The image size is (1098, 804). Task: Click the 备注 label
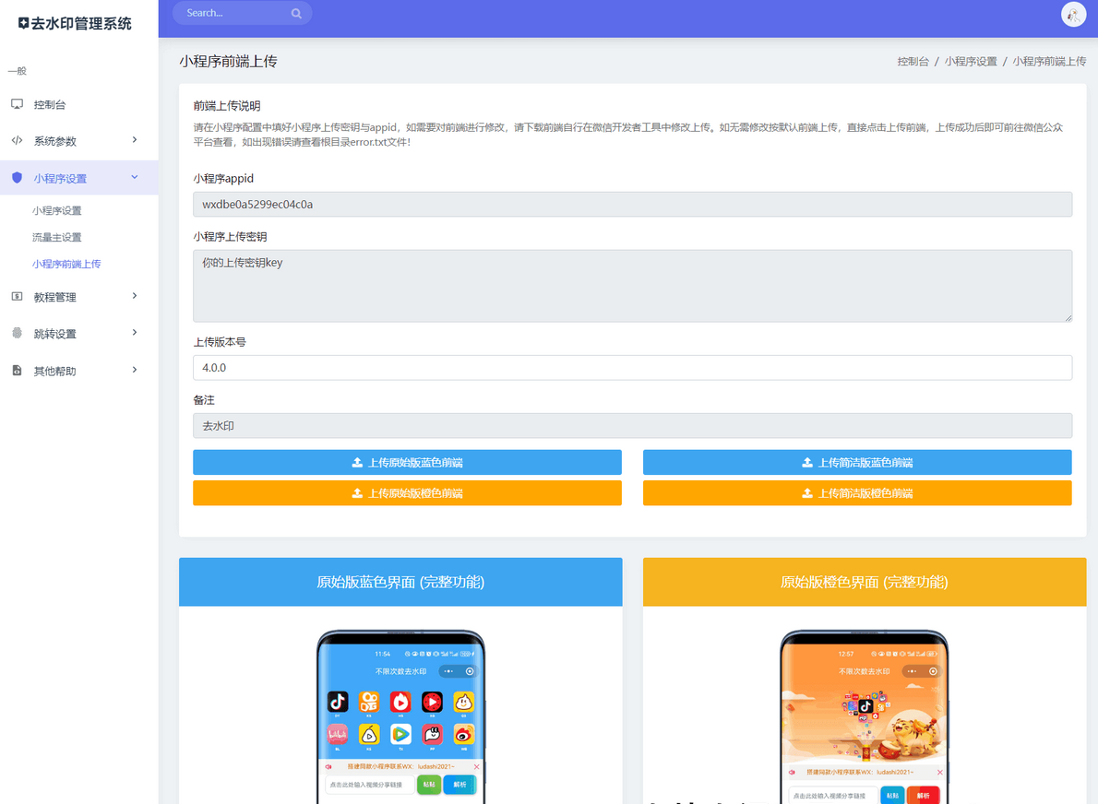click(x=204, y=400)
